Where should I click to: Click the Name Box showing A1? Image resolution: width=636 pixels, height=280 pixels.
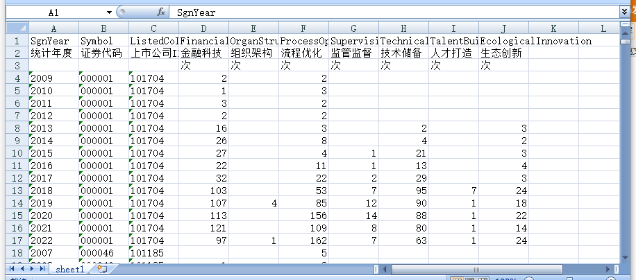pyautogui.click(x=53, y=12)
